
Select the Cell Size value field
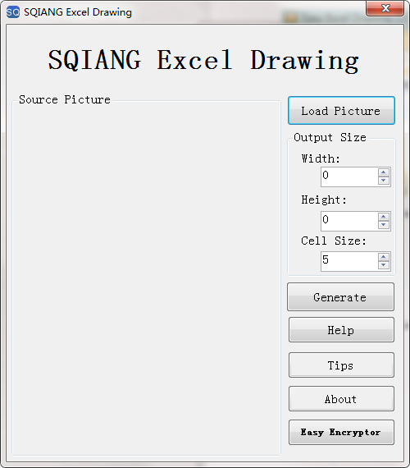(349, 261)
